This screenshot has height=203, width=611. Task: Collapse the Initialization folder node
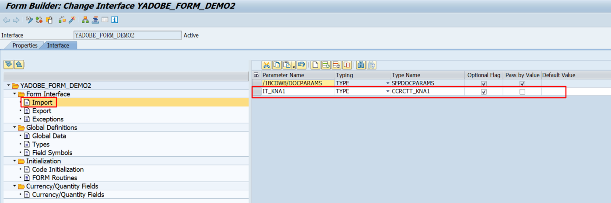15,162
